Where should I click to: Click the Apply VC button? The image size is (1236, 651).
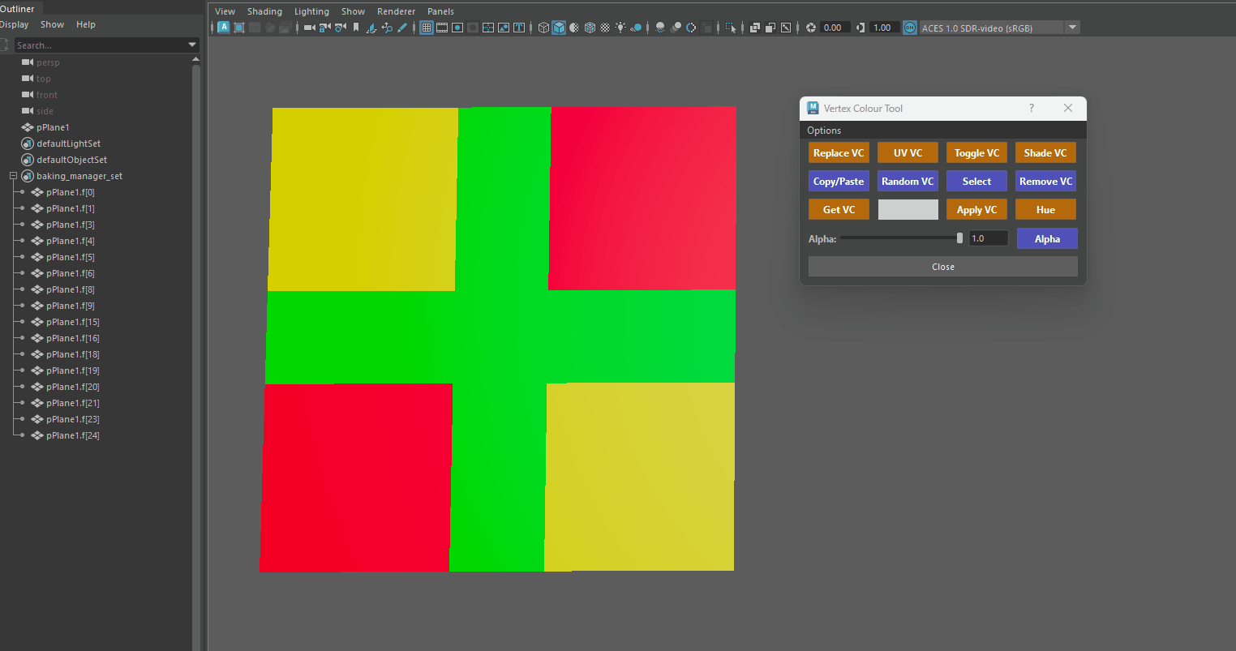976,209
